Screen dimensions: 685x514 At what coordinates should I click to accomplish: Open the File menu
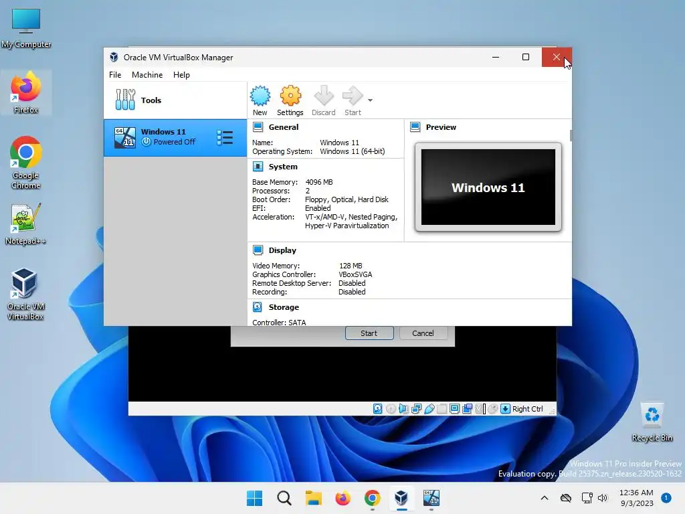[x=115, y=75]
